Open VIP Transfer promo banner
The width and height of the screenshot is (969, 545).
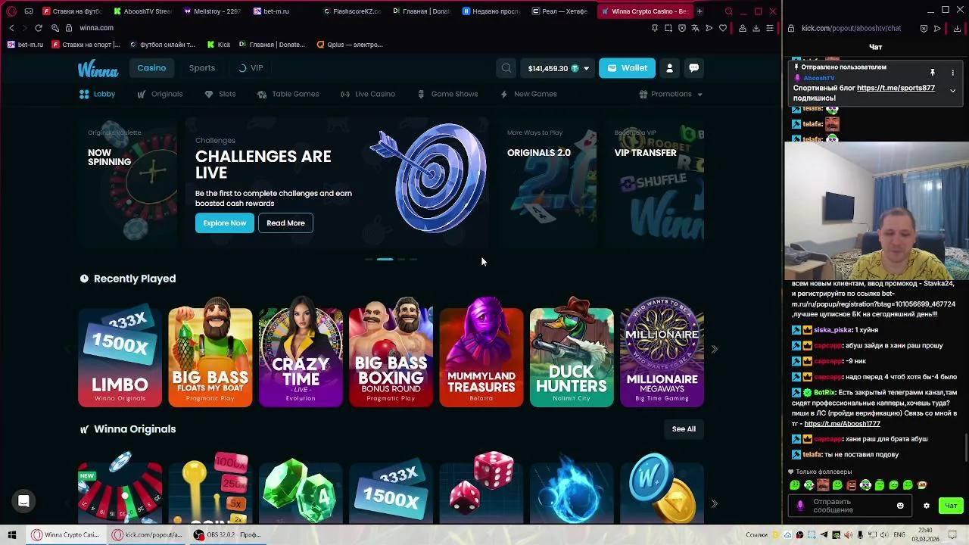click(x=656, y=182)
